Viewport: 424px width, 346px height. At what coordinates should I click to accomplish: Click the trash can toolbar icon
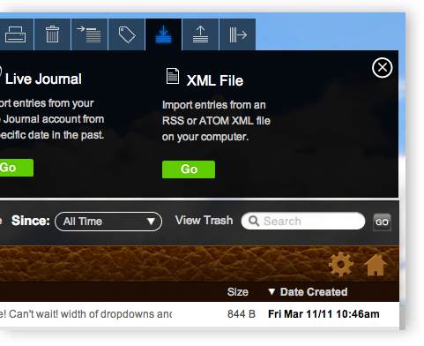click(x=52, y=34)
